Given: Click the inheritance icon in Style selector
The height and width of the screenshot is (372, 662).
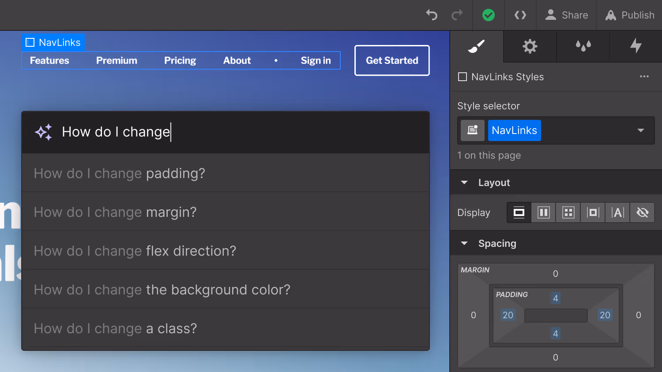Looking at the screenshot, I should point(473,130).
